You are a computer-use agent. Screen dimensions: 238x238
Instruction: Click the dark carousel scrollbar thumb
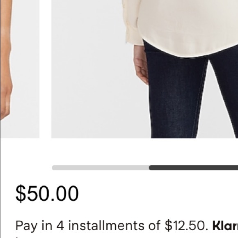(193, 168)
